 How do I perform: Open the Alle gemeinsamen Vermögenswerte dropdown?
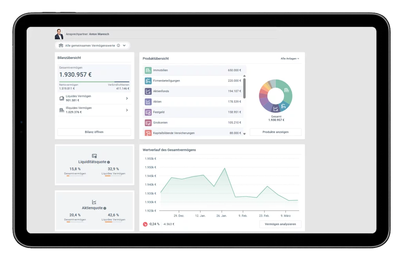[x=125, y=46]
